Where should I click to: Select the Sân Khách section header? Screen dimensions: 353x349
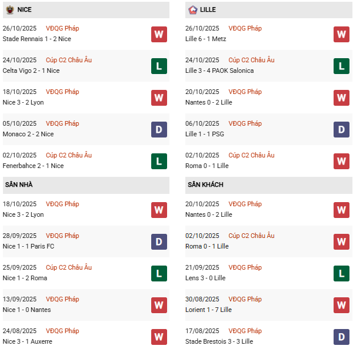click(205, 184)
